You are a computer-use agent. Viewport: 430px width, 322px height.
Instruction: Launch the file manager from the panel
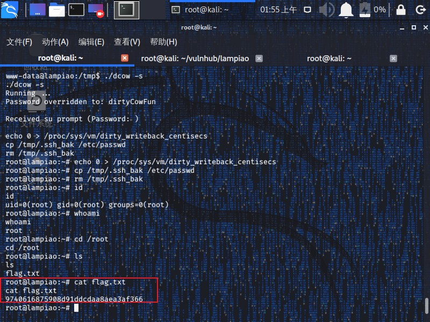(57, 10)
